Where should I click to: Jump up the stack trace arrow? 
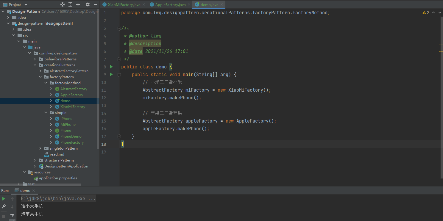click(12, 199)
